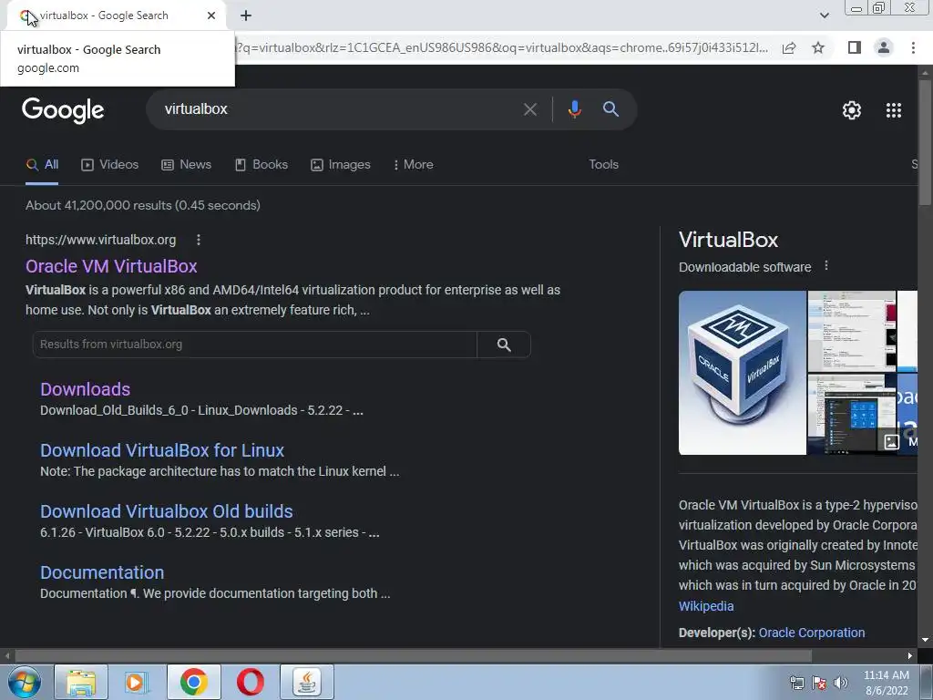This screenshot has height=700, width=933.
Task: Open Download Virtualbox Old builds link
Action: click(x=167, y=512)
